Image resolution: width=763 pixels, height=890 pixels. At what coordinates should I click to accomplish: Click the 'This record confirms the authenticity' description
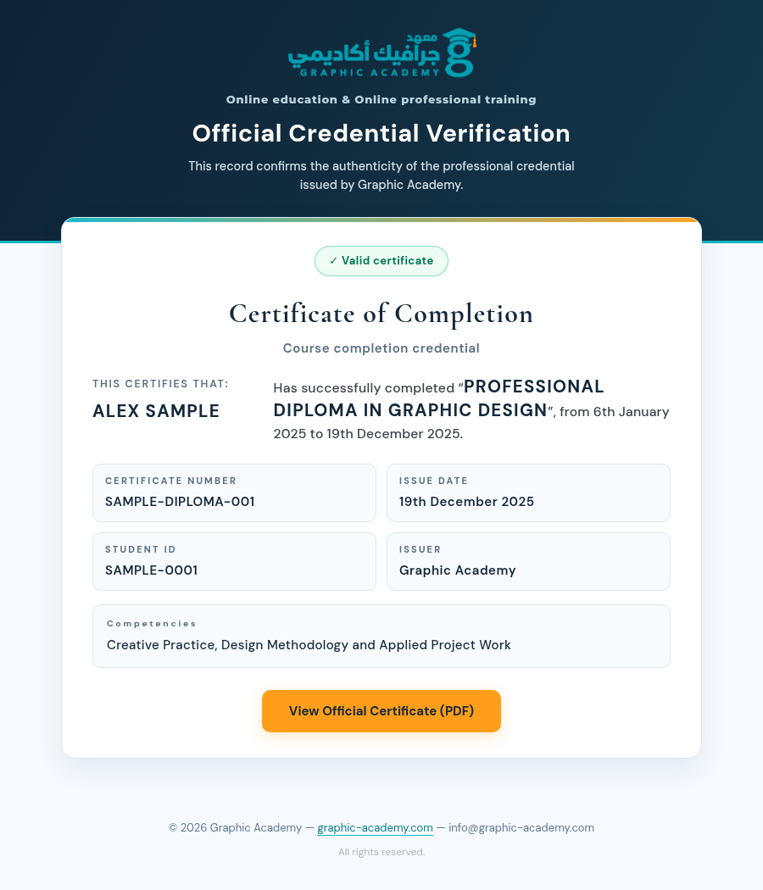coord(381,175)
